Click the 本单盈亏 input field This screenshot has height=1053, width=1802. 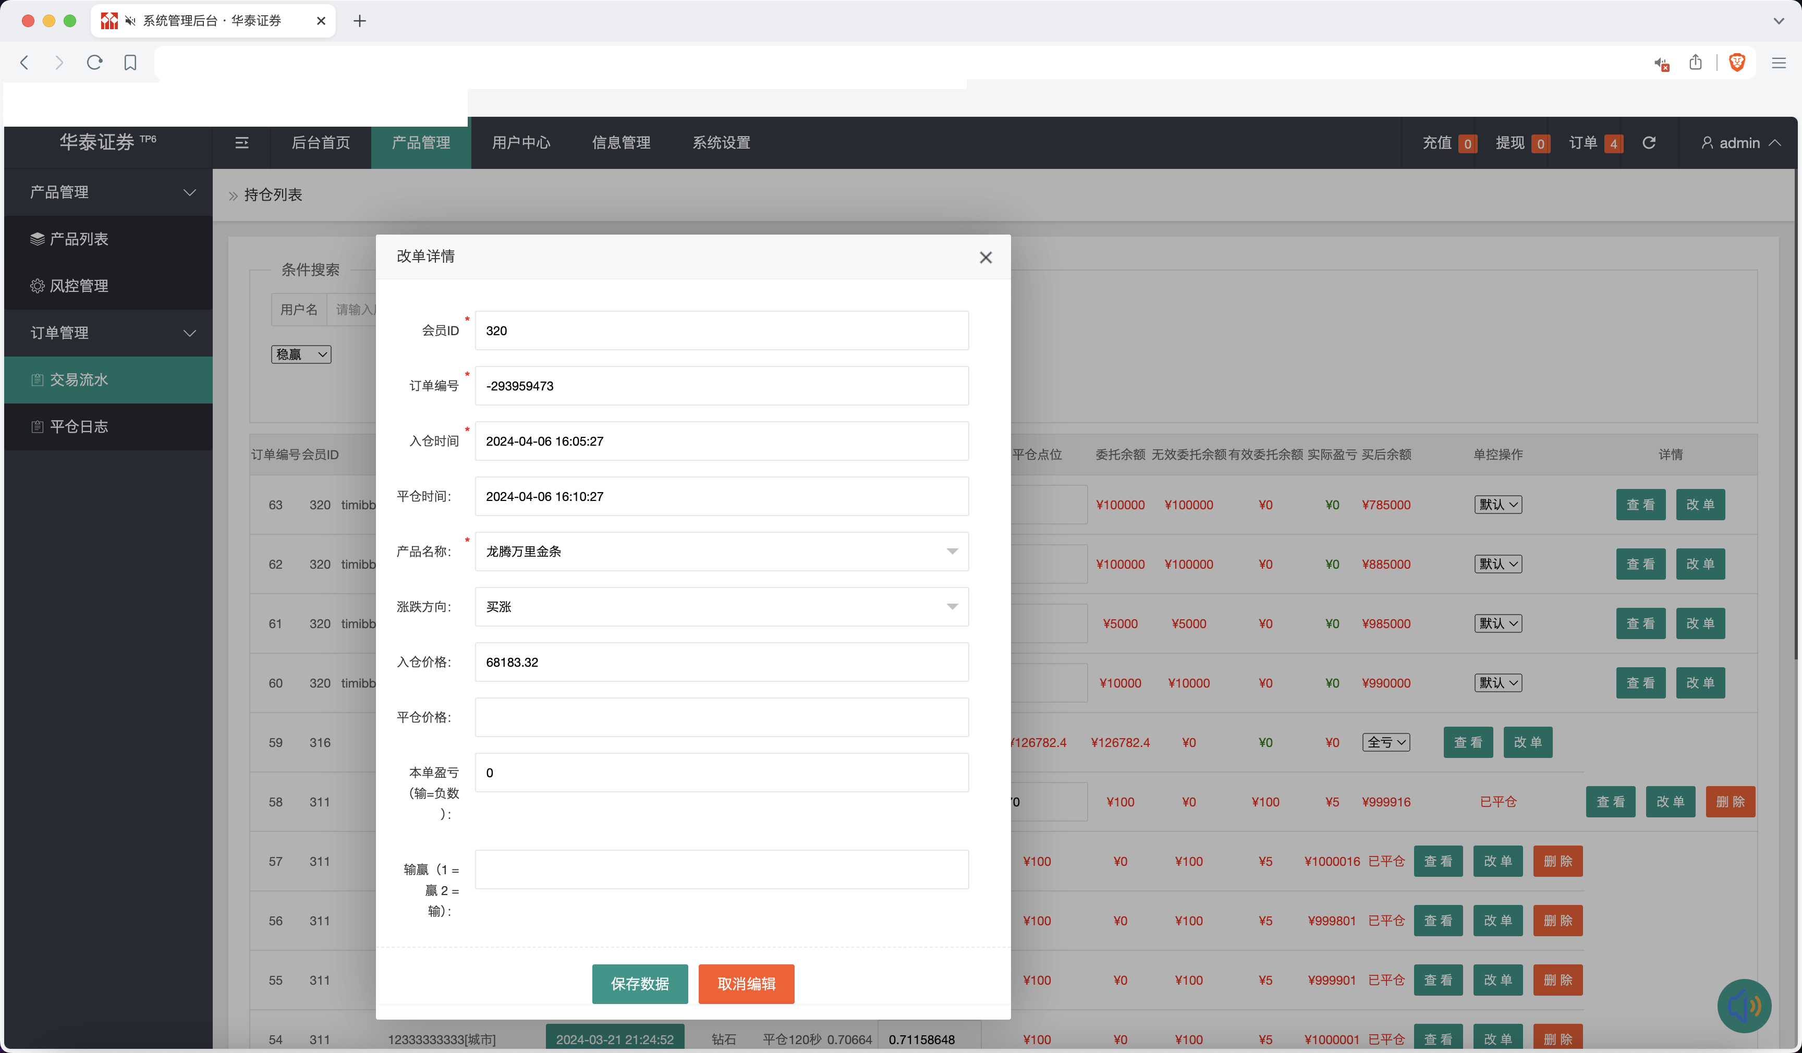pyautogui.click(x=722, y=773)
